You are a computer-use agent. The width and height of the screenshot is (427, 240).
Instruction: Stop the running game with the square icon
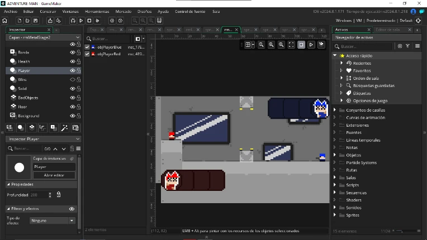pos(89,21)
